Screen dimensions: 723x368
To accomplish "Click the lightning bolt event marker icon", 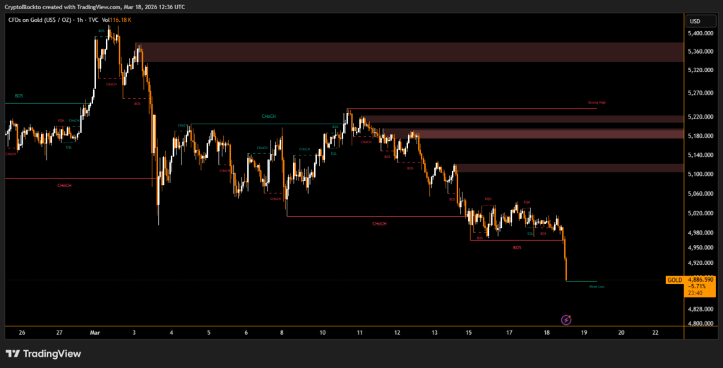I will [566, 320].
